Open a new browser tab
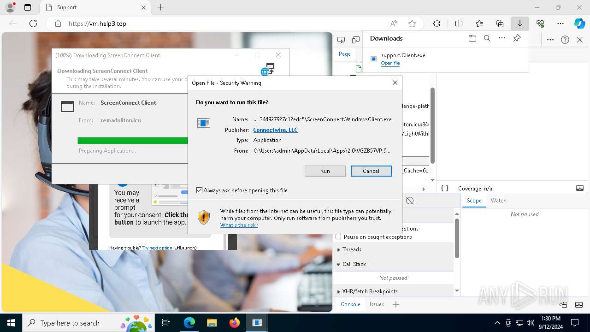 (x=160, y=7)
